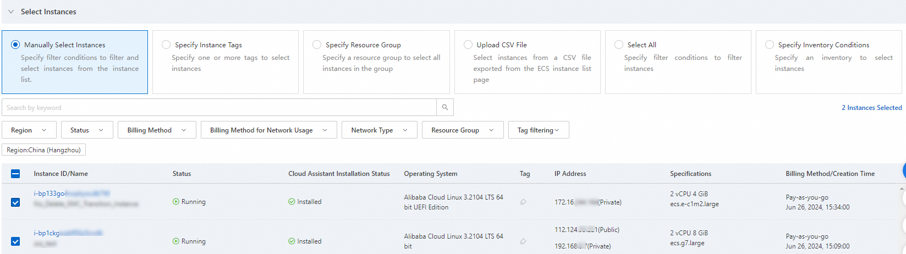Open the Region filter dropdown
The height and width of the screenshot is (254, 906).
[29, 130]
